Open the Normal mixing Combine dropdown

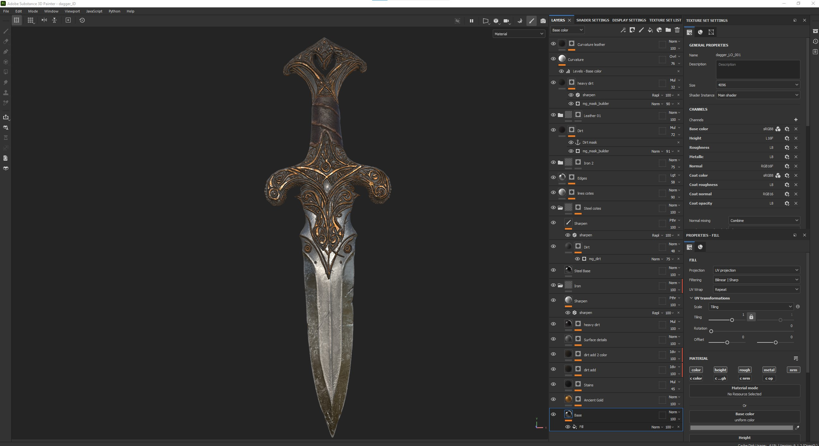click(764, 221)
